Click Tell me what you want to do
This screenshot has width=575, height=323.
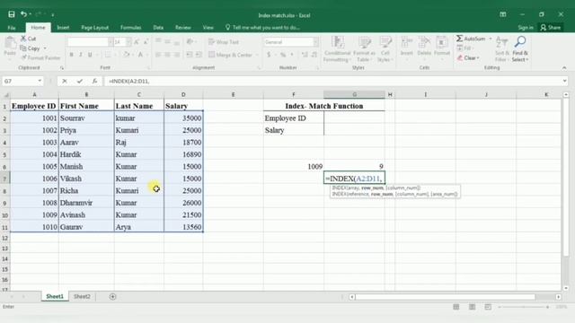pyautogui.click(x=262, y=28)
